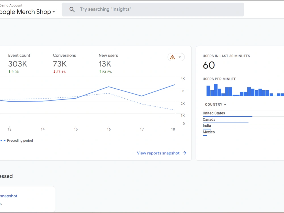Open the COUNTRY dimension dropdown
Image resolution: width=284 pixels, height=213 pixels.
tap(216, 105)
